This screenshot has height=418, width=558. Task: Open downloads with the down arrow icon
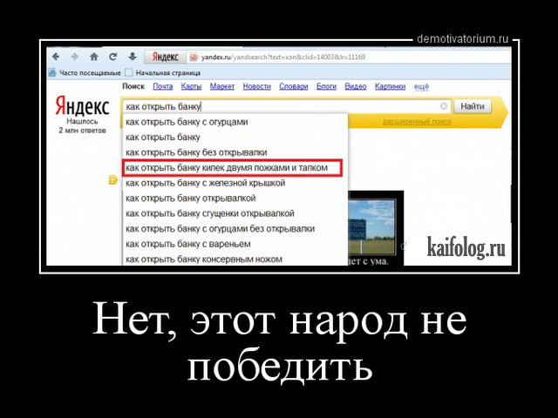[x=133, y=57]
